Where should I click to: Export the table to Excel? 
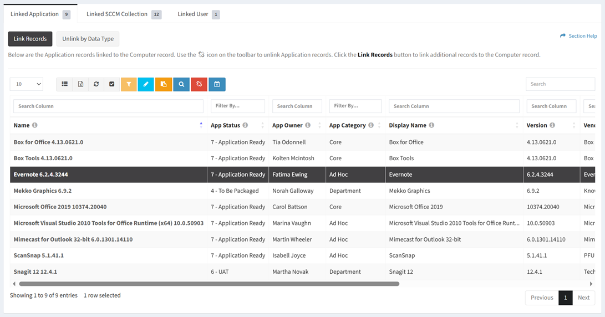click(x=80, y=84)
